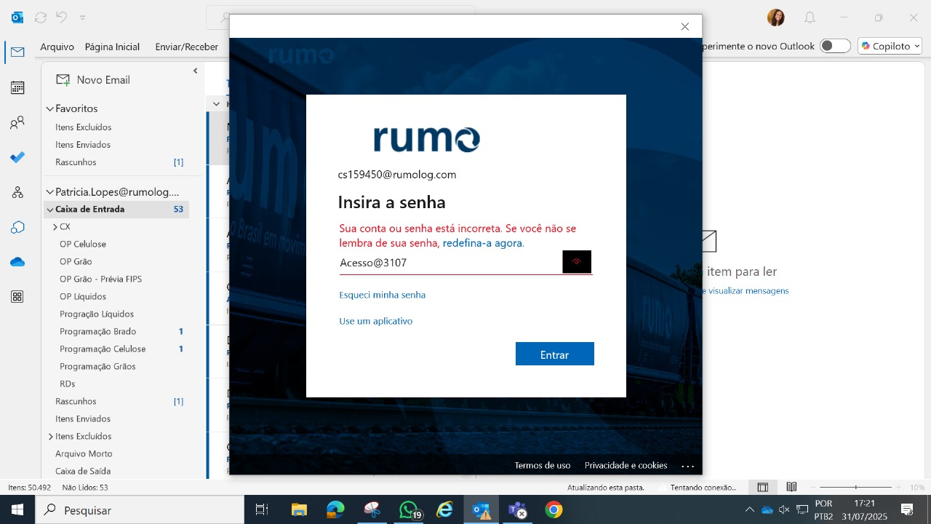Click the Windows taskbar Pesquisar search box
The image size is (931, 524).
coord(140,510)
